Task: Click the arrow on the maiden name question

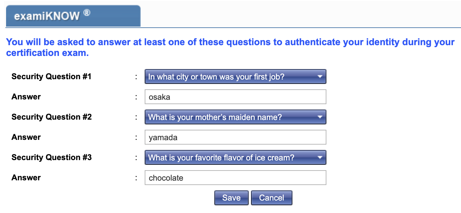Action: click(x=320, y=117)
